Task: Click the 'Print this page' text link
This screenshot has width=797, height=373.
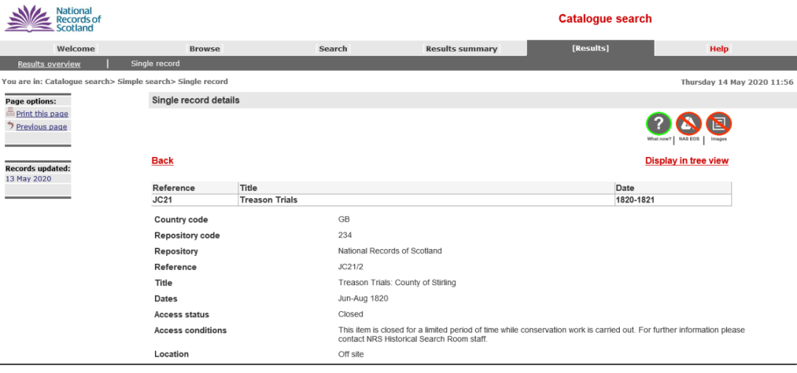Action: (x=42, y=114)
